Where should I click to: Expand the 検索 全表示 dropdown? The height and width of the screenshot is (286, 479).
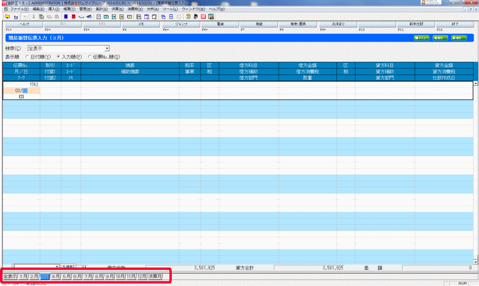[x=107, y=48]
